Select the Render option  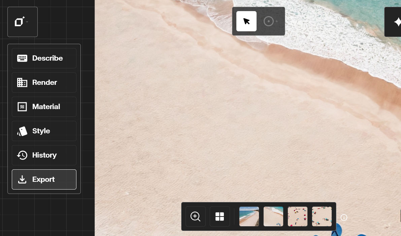(44, 82)
